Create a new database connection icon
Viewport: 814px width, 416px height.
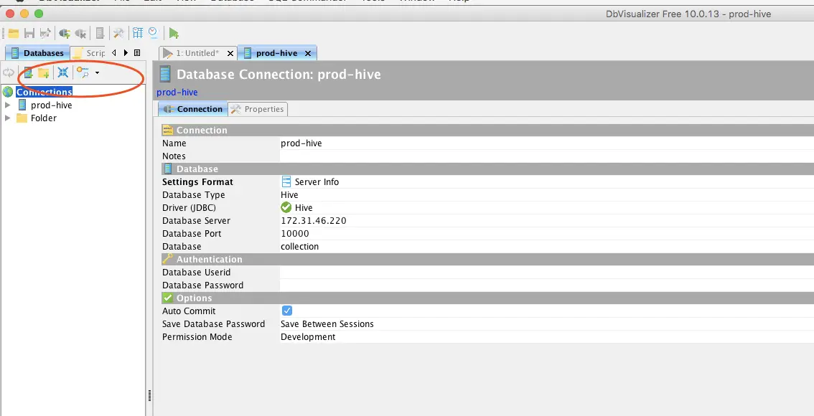pos(28,73)
